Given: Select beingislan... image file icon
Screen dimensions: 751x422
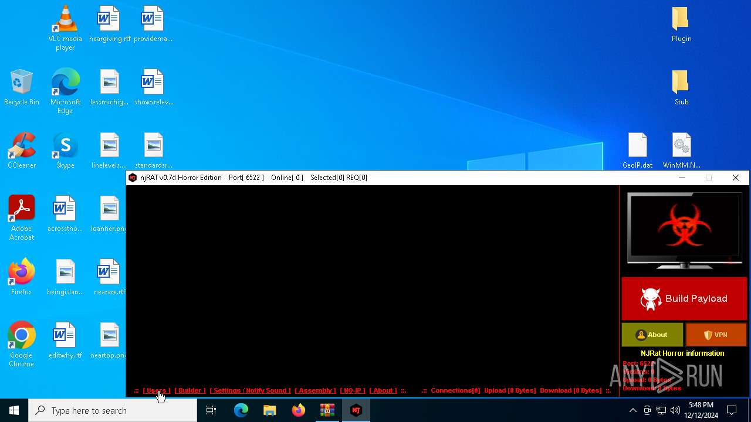Looking at the screenshot, I should point(65,277).
